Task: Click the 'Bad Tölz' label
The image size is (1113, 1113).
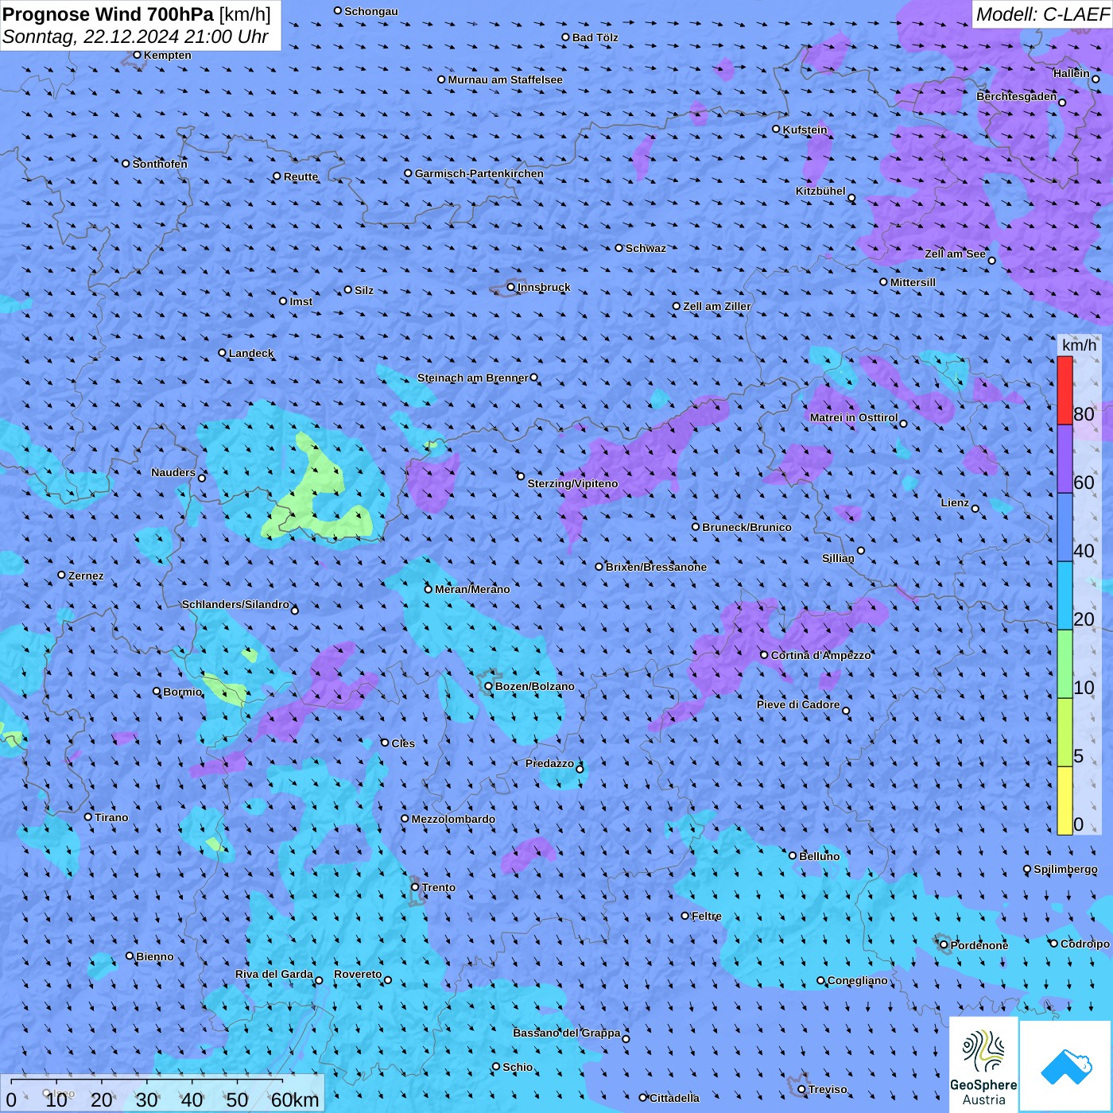Action: [595, 37]
